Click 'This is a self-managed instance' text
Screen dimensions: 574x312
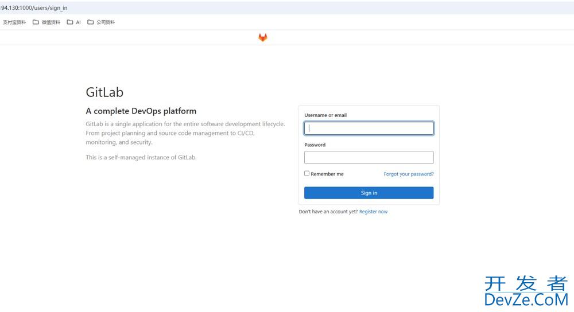tap(141, 157)
